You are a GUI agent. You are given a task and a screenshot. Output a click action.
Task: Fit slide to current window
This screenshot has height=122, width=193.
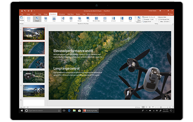tap(173, 107)
